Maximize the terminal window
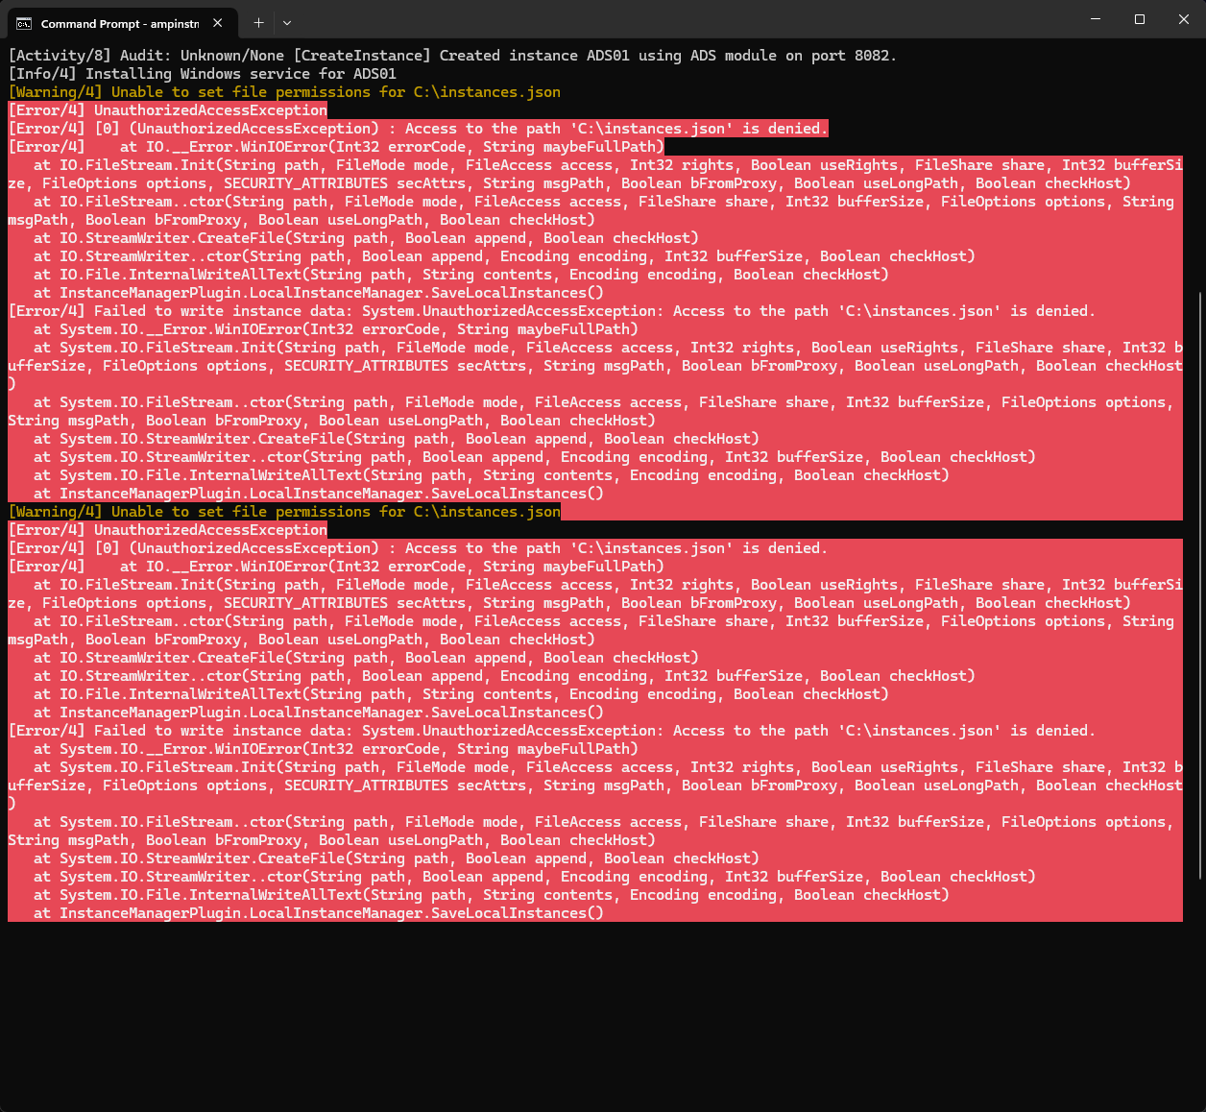Screen dimensions: 1206x1112 point(1140,19)
